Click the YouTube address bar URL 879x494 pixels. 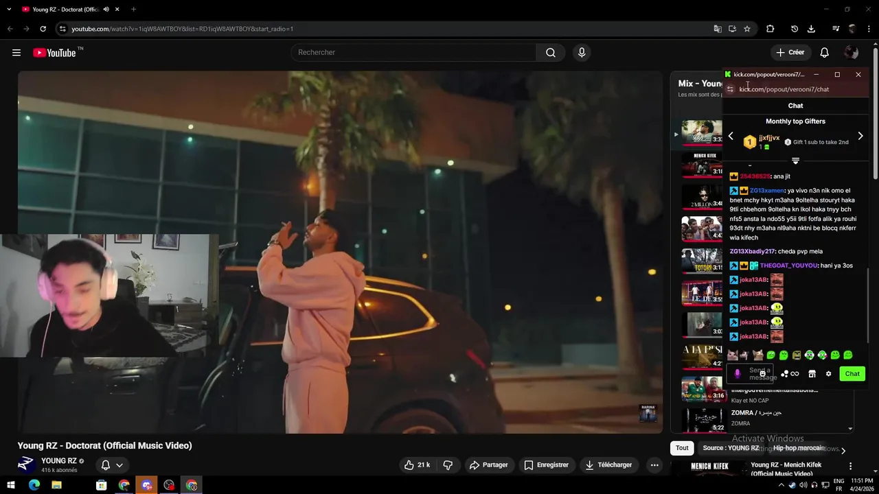click(x=182, y=29)
